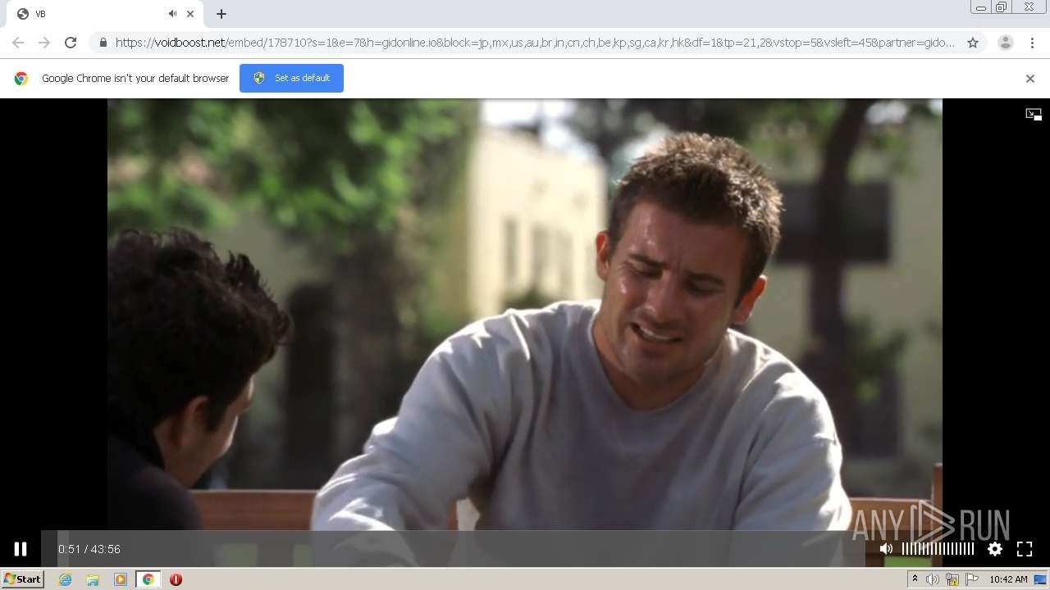
Task: Dismiss the default browser notification bar
Action: pos(1029,79)
